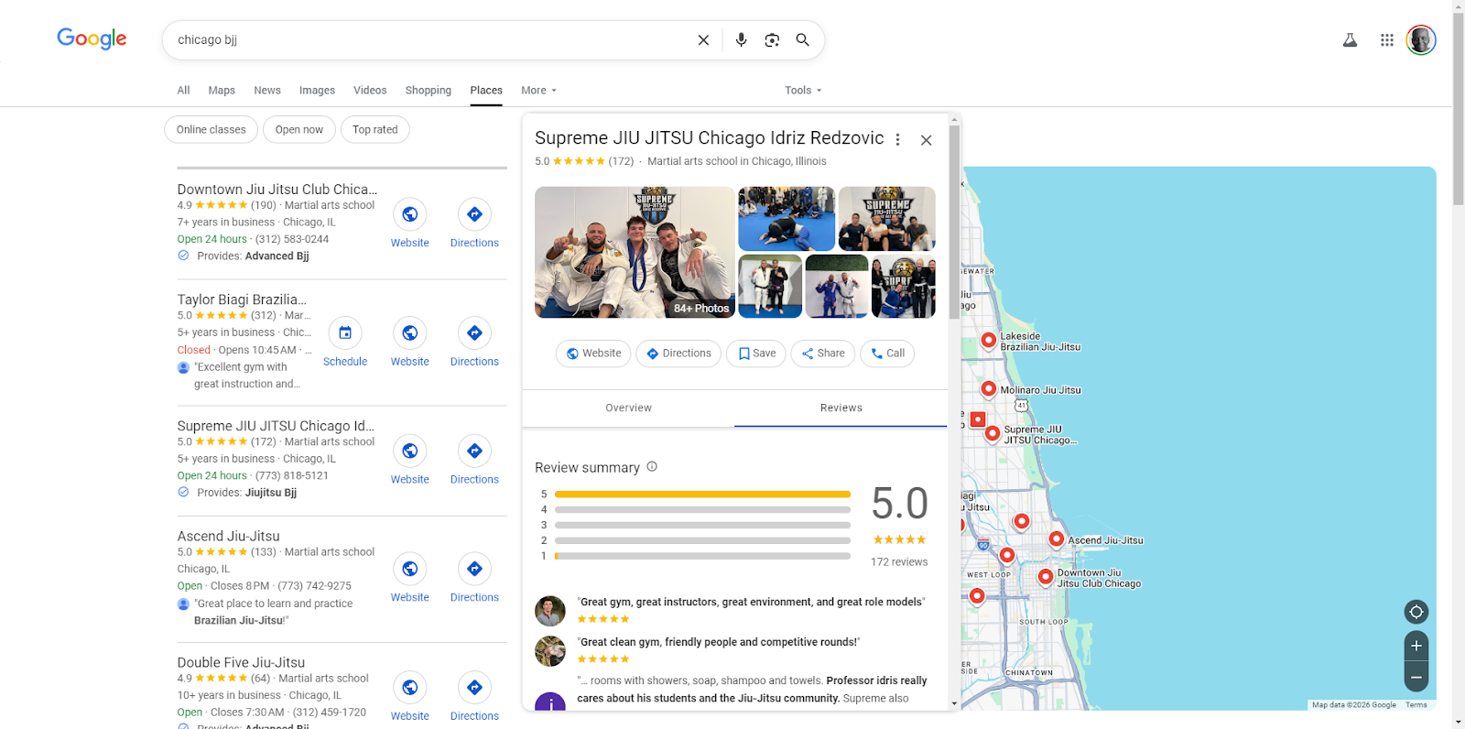Open Google Lens image search
Viewport: 1465px width, 729px height.
[x=772, y=40]
